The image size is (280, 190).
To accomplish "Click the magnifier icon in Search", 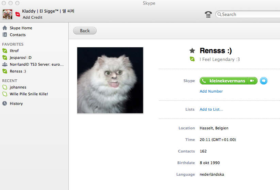I will [x=219, y=14].
